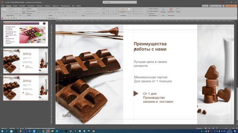Click the text 'Минимальная партия'
Image resolution: width=238 pixels, height=133 pixels.
pyautogui.click(x=151, y=77)
